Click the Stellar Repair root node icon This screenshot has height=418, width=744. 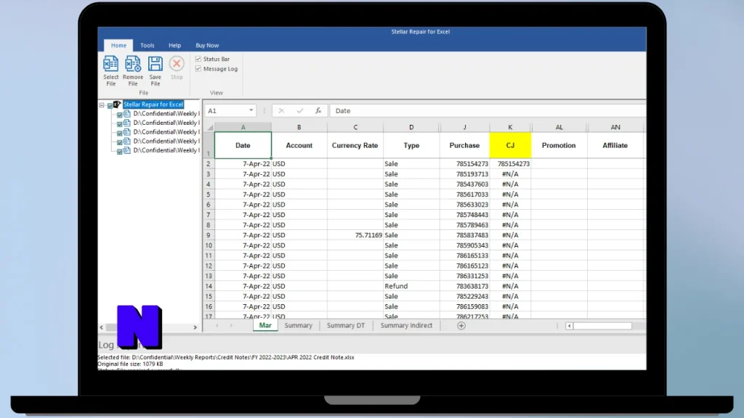(117, 104)
